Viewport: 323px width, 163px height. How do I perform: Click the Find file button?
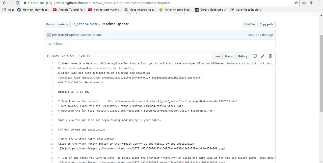coord(249,24)
